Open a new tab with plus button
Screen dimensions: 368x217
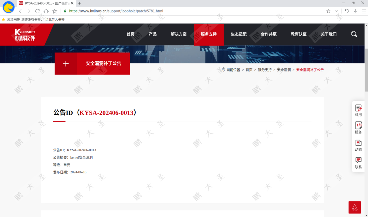click(x=79, y=3)
